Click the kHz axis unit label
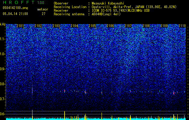Viewport: 189px width, 120px height. coord(3,24)
